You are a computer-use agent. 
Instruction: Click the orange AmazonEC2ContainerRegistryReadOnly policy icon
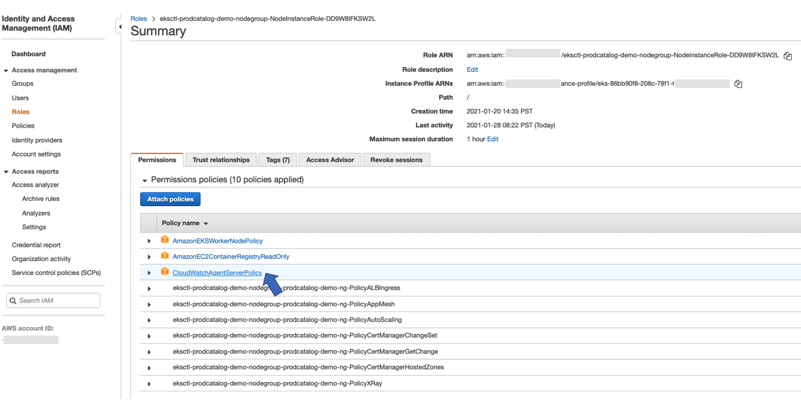tap(165, 256)
